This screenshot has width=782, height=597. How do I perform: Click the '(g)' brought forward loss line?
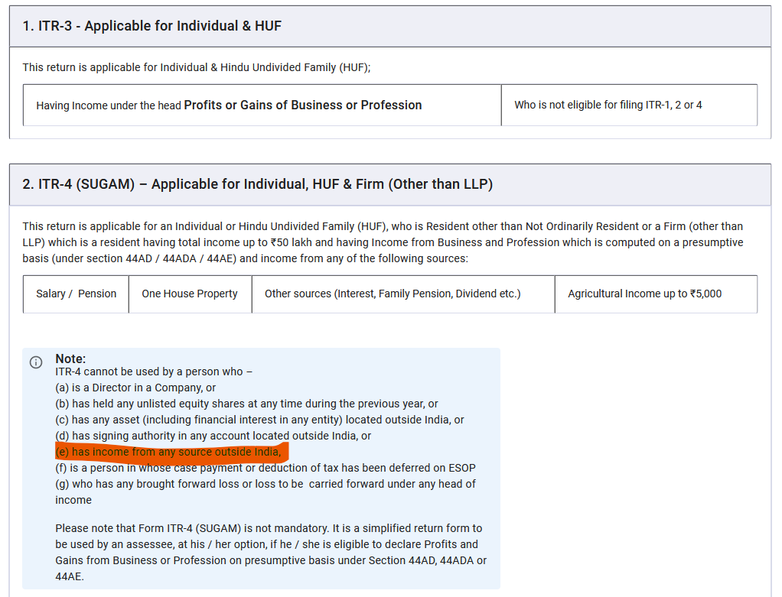click(x=265, y=484)
